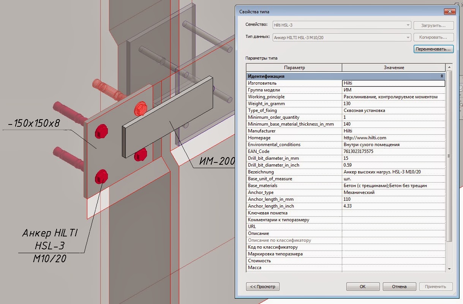This screenshot has width=463, height=304.
Task: Select the Anchor_length_in_inch value 4.33
Action: (x=393, y=206)
